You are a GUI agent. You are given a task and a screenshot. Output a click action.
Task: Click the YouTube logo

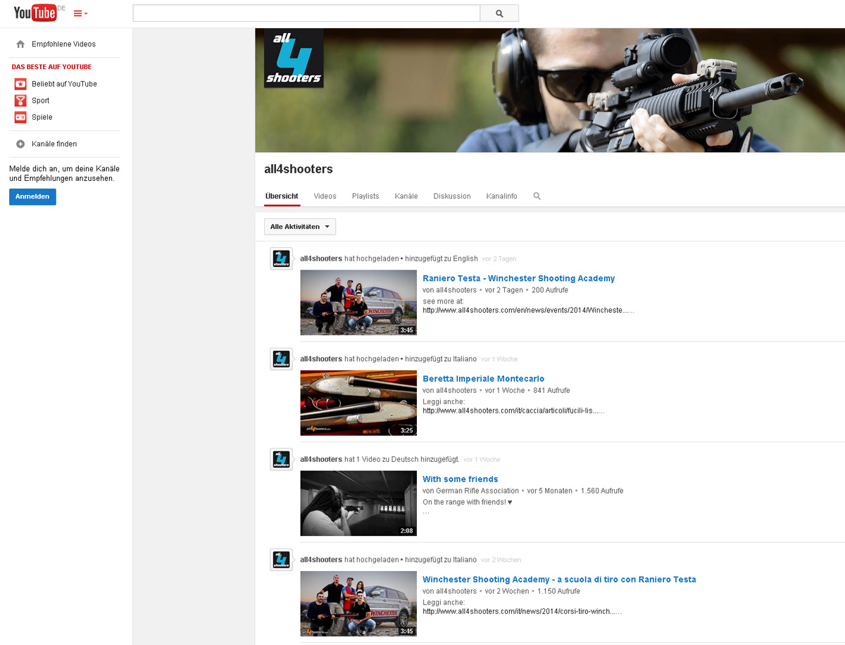click(x=35, y=13)
